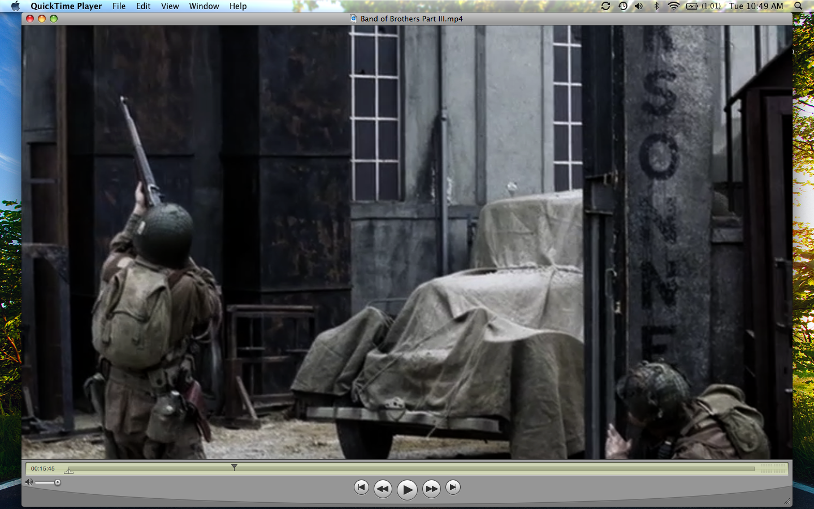Open Time Machine menu bar icon
The image size is (814, 509).
(x=622, y=6)
